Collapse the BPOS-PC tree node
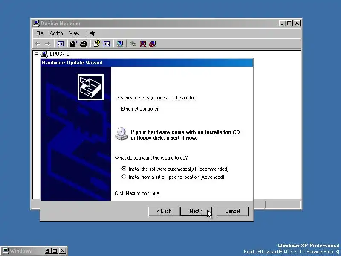The height and width of the screenshot is (256, 341). [x=37, y=55]
